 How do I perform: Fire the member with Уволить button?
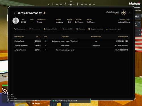point(80,29)
